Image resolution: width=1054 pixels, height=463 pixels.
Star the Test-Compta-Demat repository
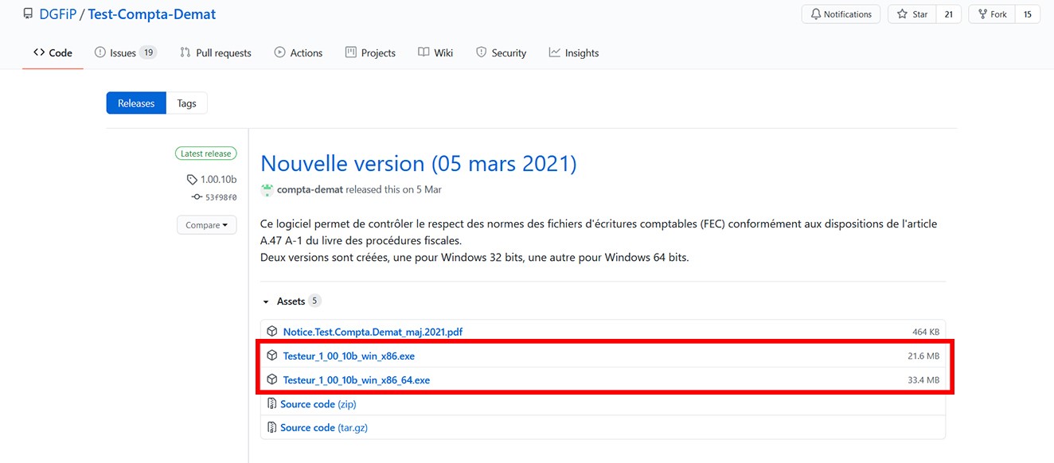point(912,14)
